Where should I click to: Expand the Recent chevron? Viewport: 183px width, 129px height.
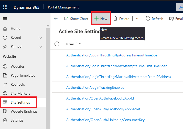[x=40, y=38]
